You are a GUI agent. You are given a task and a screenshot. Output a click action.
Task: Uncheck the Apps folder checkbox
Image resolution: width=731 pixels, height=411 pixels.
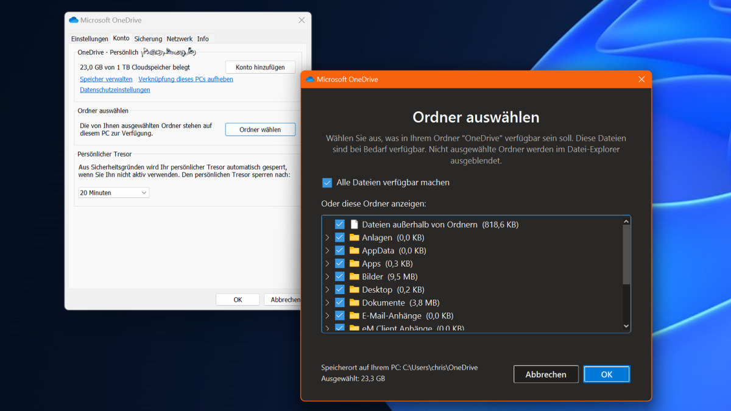click(x=340, y=264)
